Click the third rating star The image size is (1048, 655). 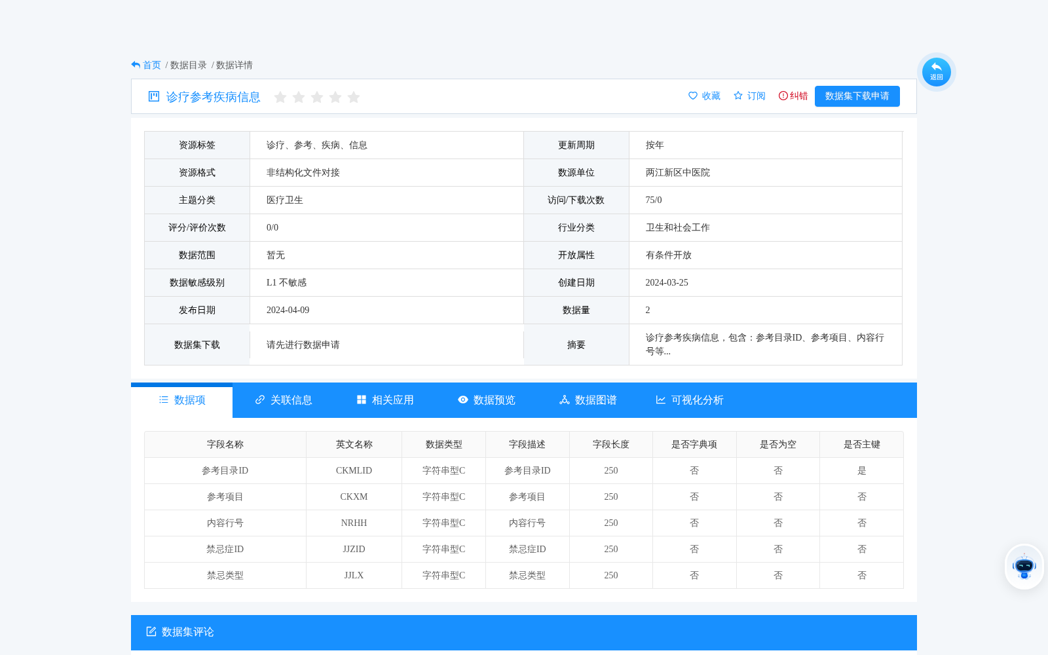point(317,97)
